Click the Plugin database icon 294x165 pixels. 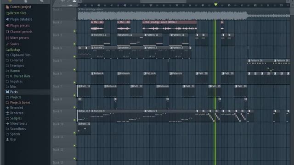(x=7, y=19)
